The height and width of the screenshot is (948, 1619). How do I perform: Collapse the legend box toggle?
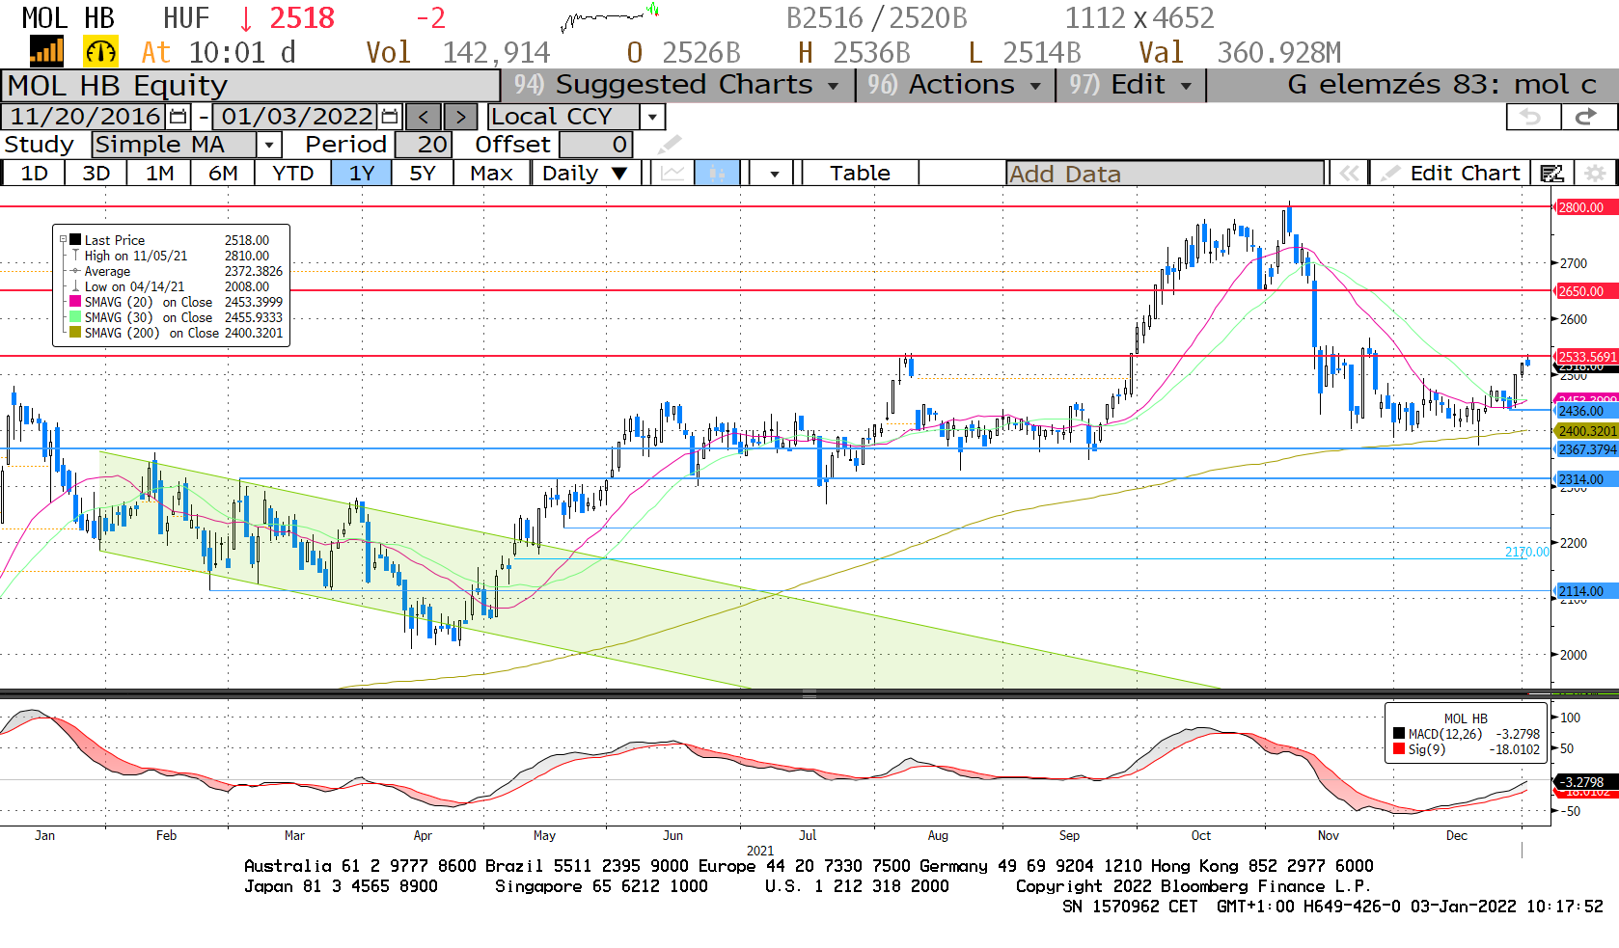click(63, 239)
